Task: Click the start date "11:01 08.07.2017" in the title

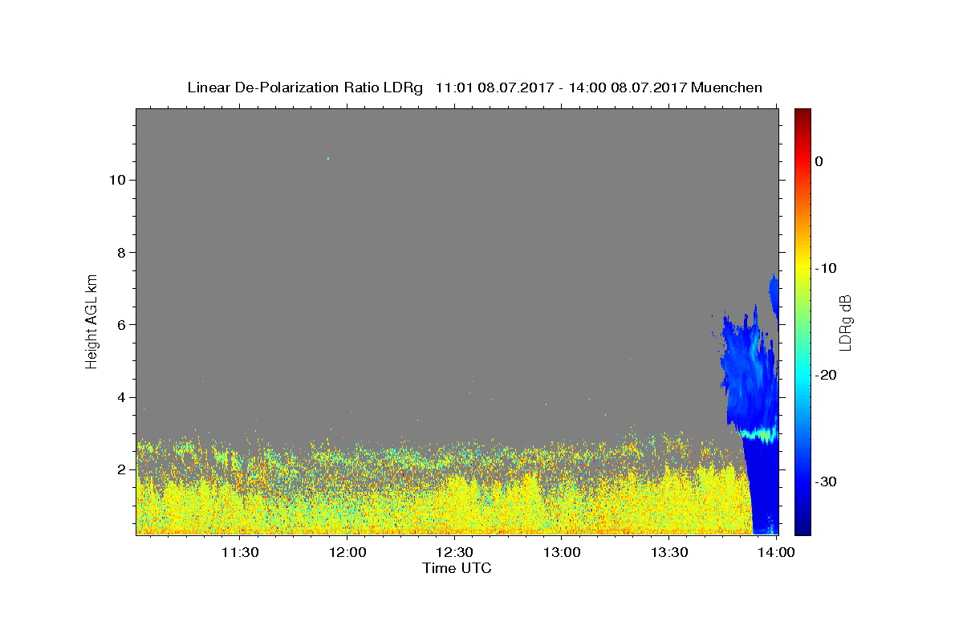Action: point(494,87)
